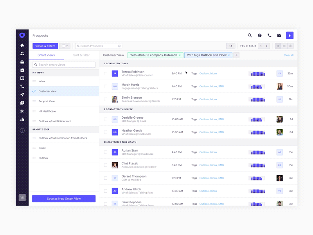Image resolution: width=313 pixels, height=235 pixels.
Task: Open the VD user avatar in the sidebar
Action: click(x=22, y=197)
